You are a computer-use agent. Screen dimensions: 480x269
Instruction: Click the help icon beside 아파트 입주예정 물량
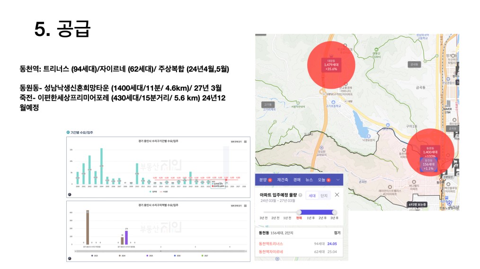pos(300,195)
